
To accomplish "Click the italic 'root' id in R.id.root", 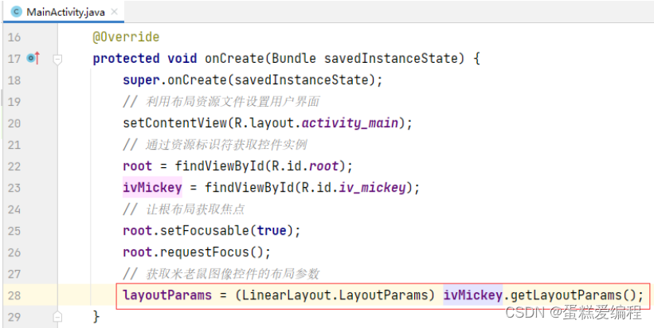I will (323, 166).
